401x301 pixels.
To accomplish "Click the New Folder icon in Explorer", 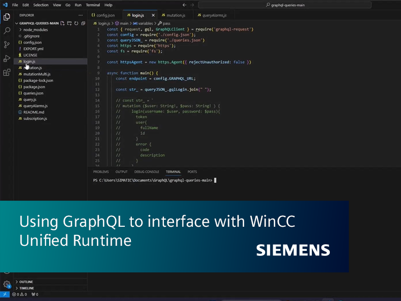I will click(x=69, y=23).
